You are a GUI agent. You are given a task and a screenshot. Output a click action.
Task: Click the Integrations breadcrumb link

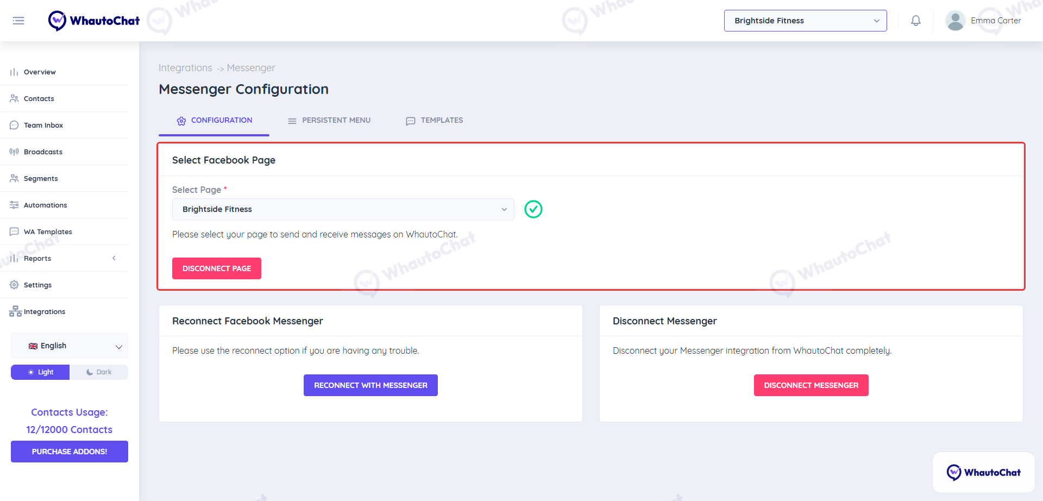pos(185,68)
